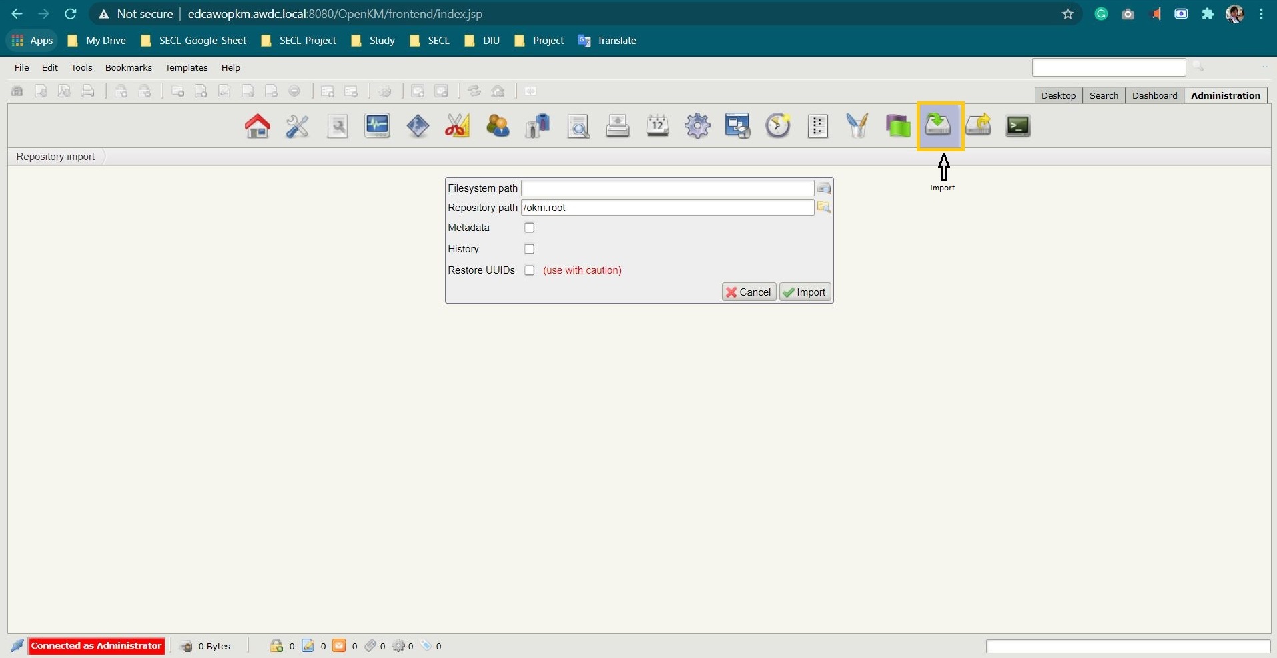
Task: Click the shirt and suit profiles icon
Action: pos(538,126)
